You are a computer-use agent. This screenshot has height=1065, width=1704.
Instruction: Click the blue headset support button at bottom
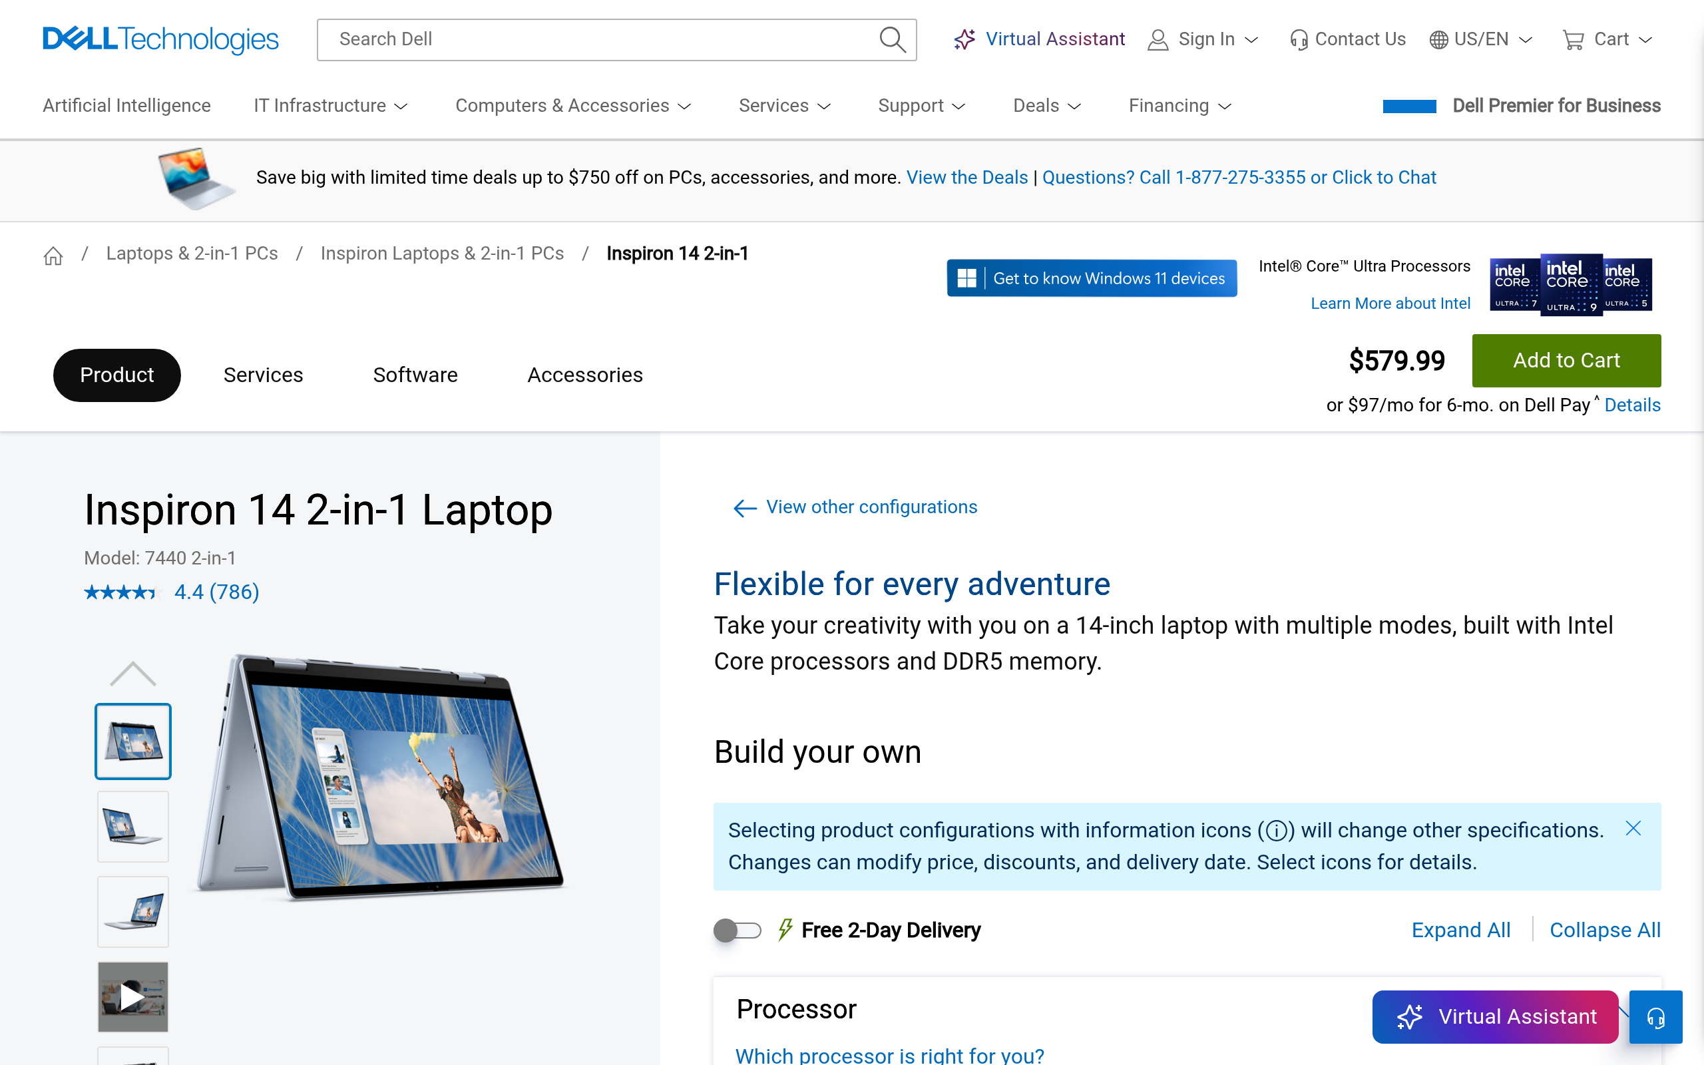[1655, 1016]
